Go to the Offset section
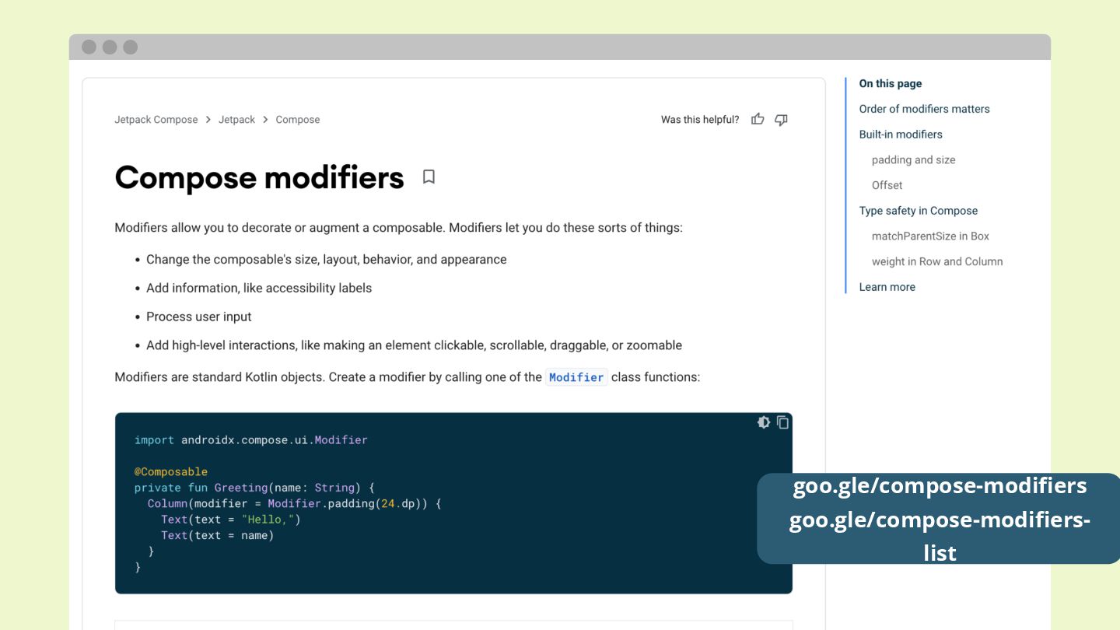Viewport: 1120px width, 630px height. [x=887, y=185]
